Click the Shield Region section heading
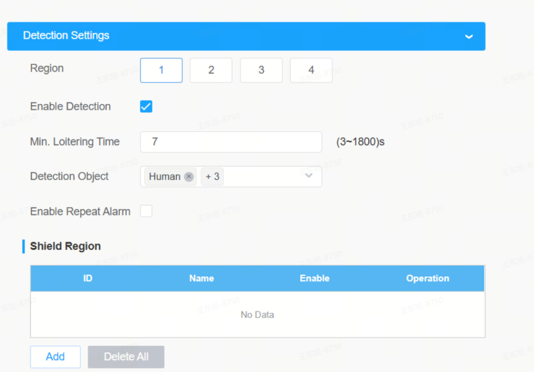 (x=65, y=246)
